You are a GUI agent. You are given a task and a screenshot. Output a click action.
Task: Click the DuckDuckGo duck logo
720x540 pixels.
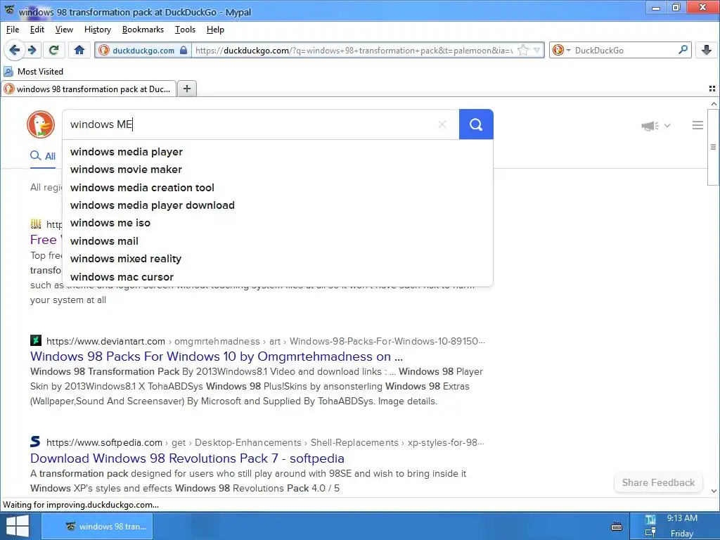click(41, 124)
